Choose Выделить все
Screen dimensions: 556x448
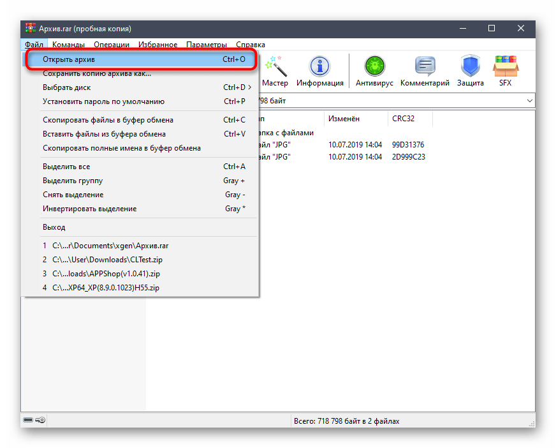[140, 167]
